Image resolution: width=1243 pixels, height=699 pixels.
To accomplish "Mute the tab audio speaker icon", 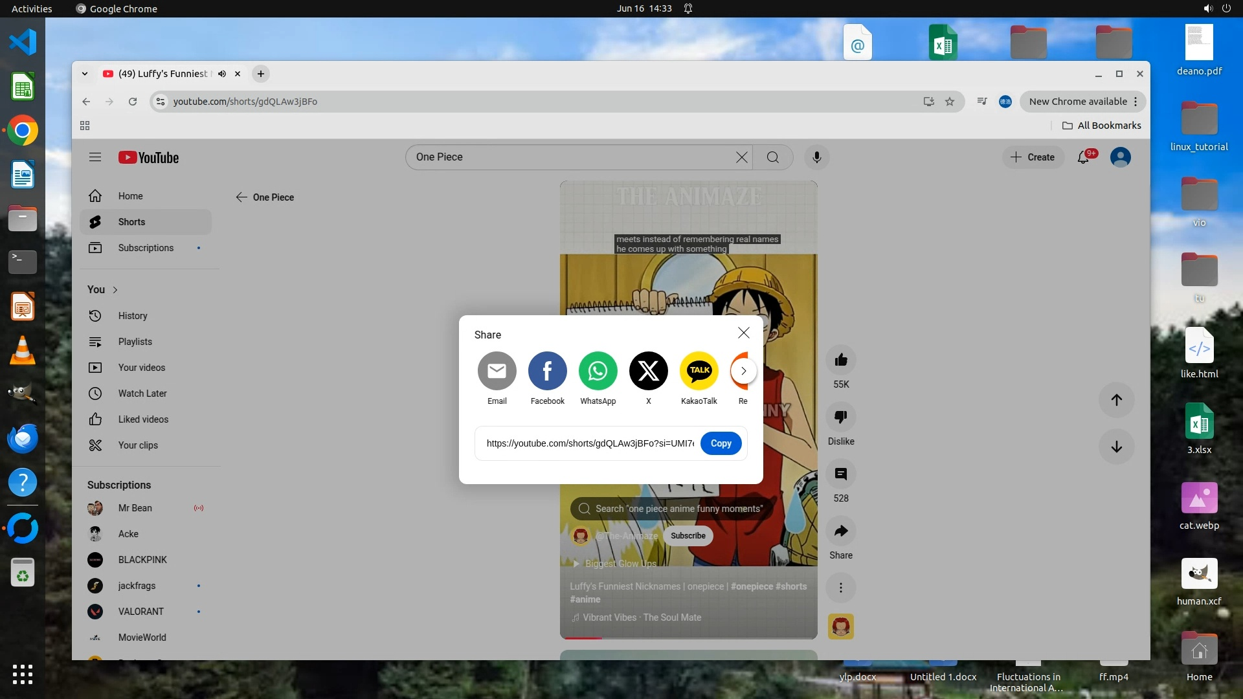I will click(x=222, y=74).
